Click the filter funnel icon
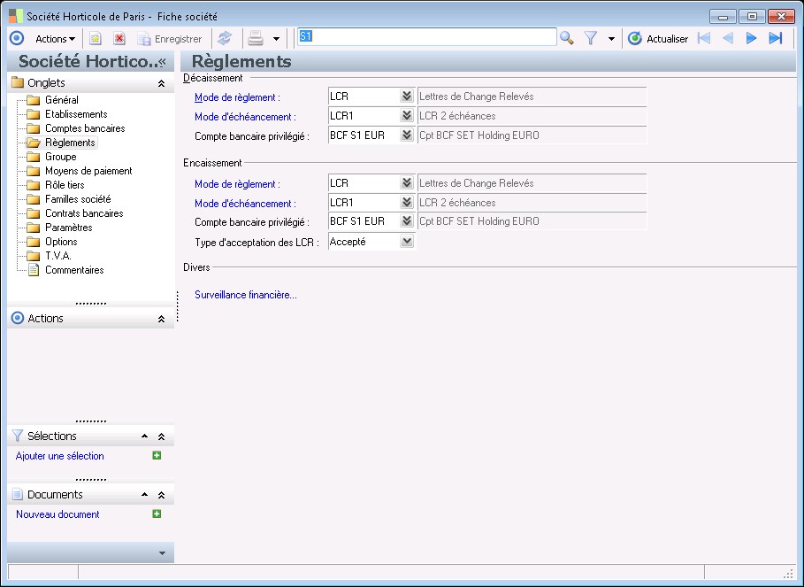Image resolution: width=804 pixels, height=587 pixels. tap(591, 38)
